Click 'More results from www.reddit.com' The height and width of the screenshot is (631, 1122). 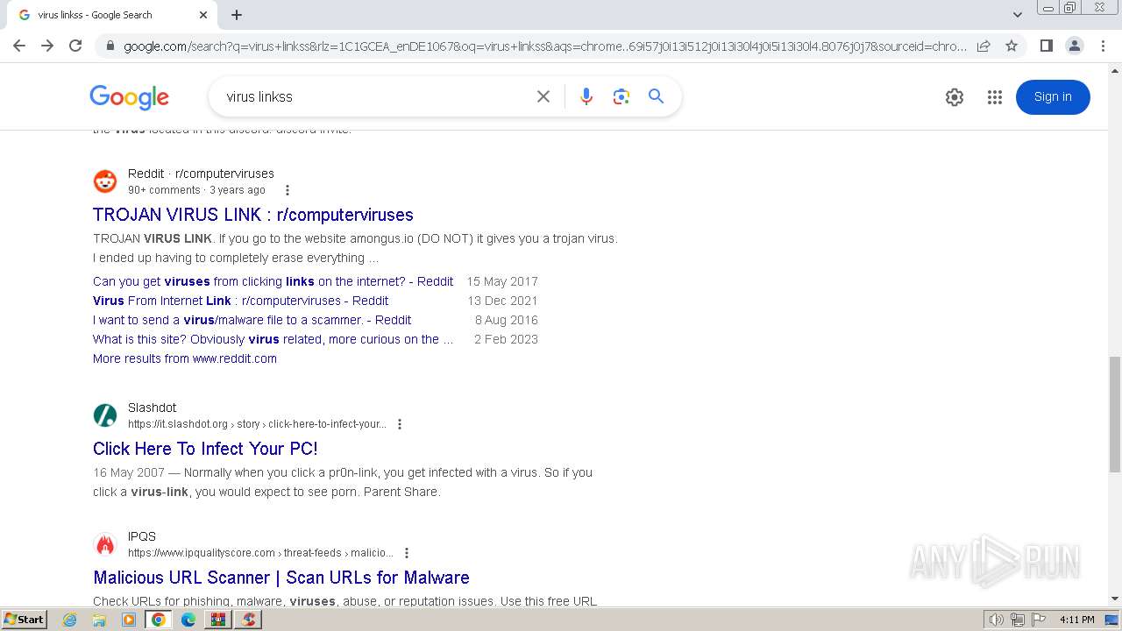click(185, 358)
